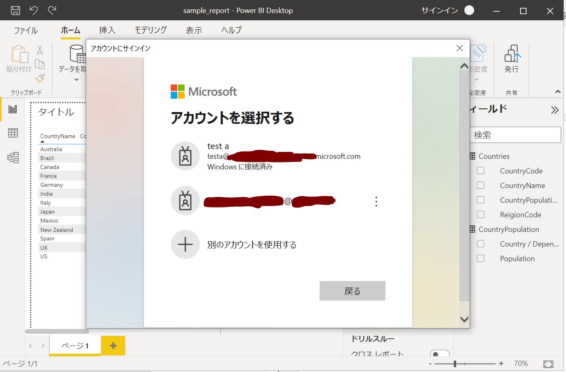566x372 pixels.
Task: Click the plus icon to use another account
Action: pyautogui.click(x=185, y=244)
